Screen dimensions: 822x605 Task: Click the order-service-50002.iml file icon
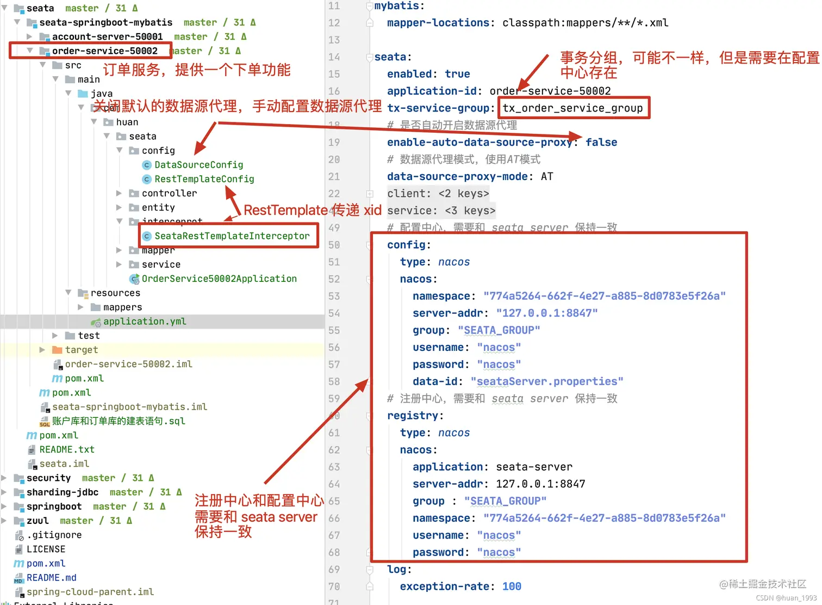pos(58,365)
